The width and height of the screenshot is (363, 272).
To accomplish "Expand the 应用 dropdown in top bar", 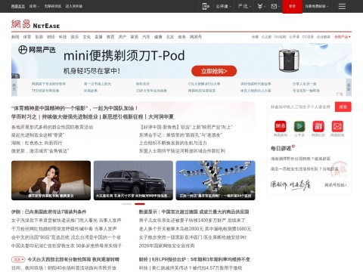I will click(x=34, y=6).
